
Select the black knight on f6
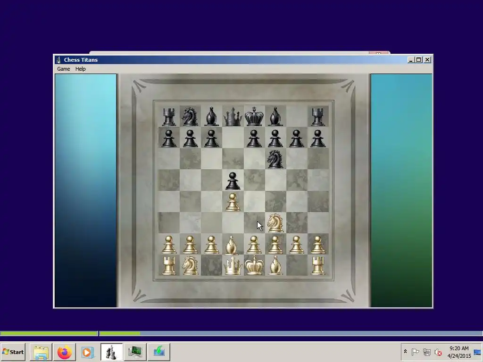click(275, 159)
